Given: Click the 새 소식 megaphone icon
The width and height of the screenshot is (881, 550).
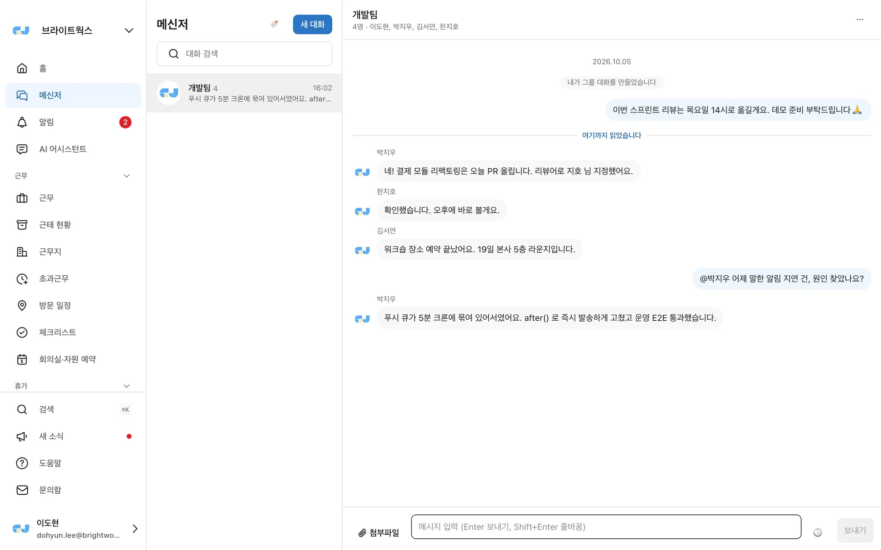Looking at the screenshot, I should pos(22,436).
